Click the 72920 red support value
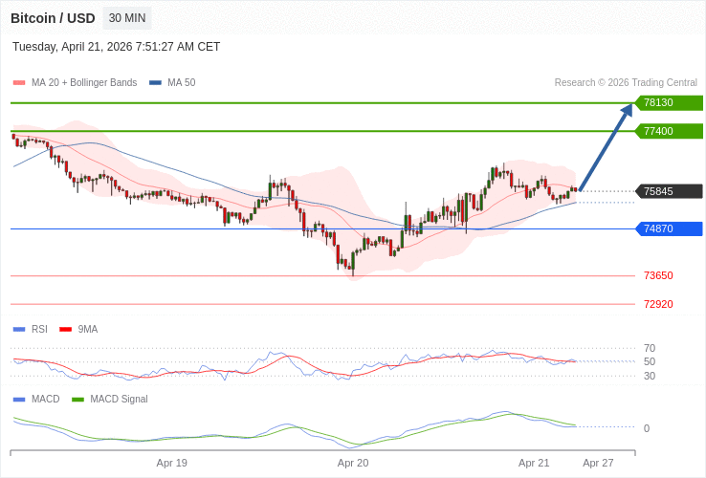Image resolution: width=706 pixels, height=478 pixels. pos(658,304)
